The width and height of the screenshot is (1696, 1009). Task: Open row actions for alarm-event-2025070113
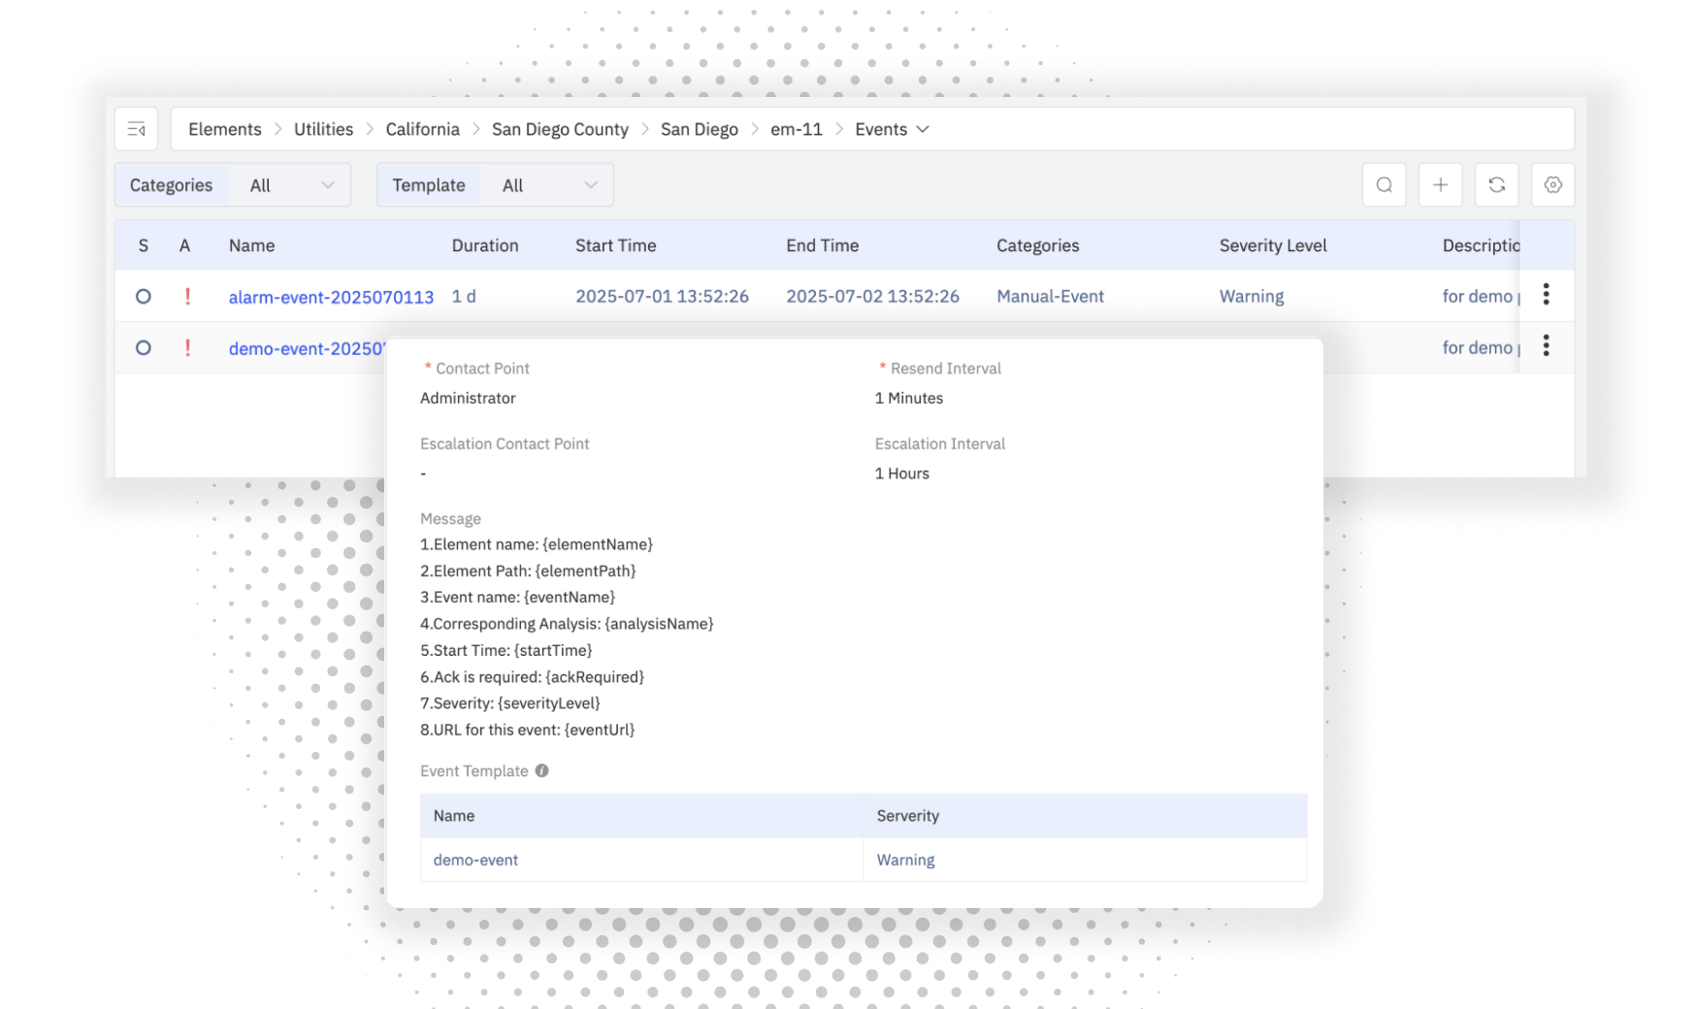1546,295
